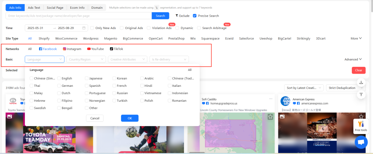
Task: Select the TikTok network filter
Action: (x=116, y=49)
